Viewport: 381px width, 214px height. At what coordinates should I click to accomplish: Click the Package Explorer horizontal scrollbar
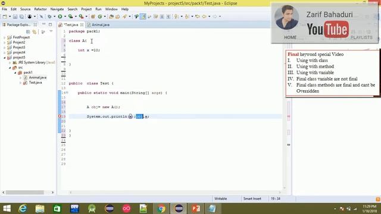tap(28, 192)
